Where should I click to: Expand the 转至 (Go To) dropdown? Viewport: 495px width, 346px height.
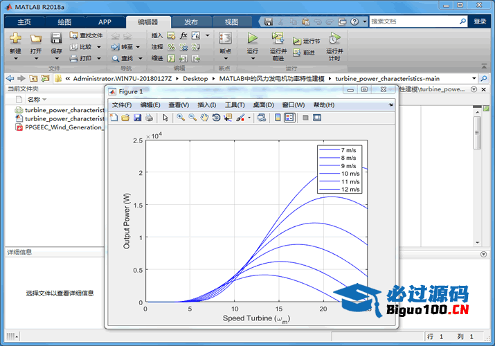(x=138, y=47)
